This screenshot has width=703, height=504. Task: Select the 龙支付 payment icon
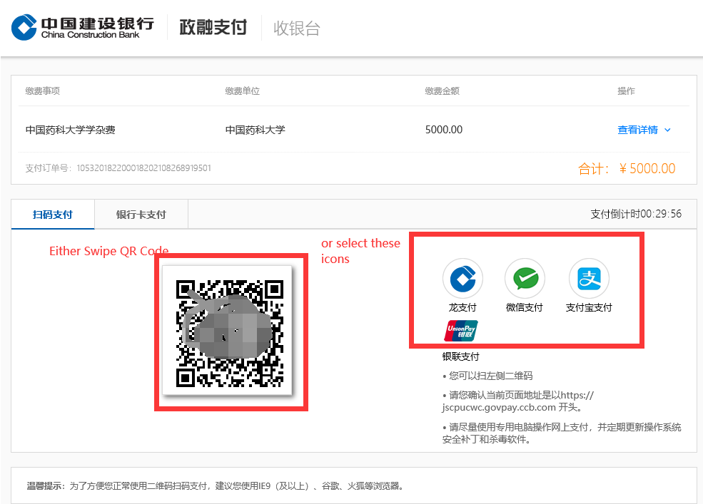[462, 278]
